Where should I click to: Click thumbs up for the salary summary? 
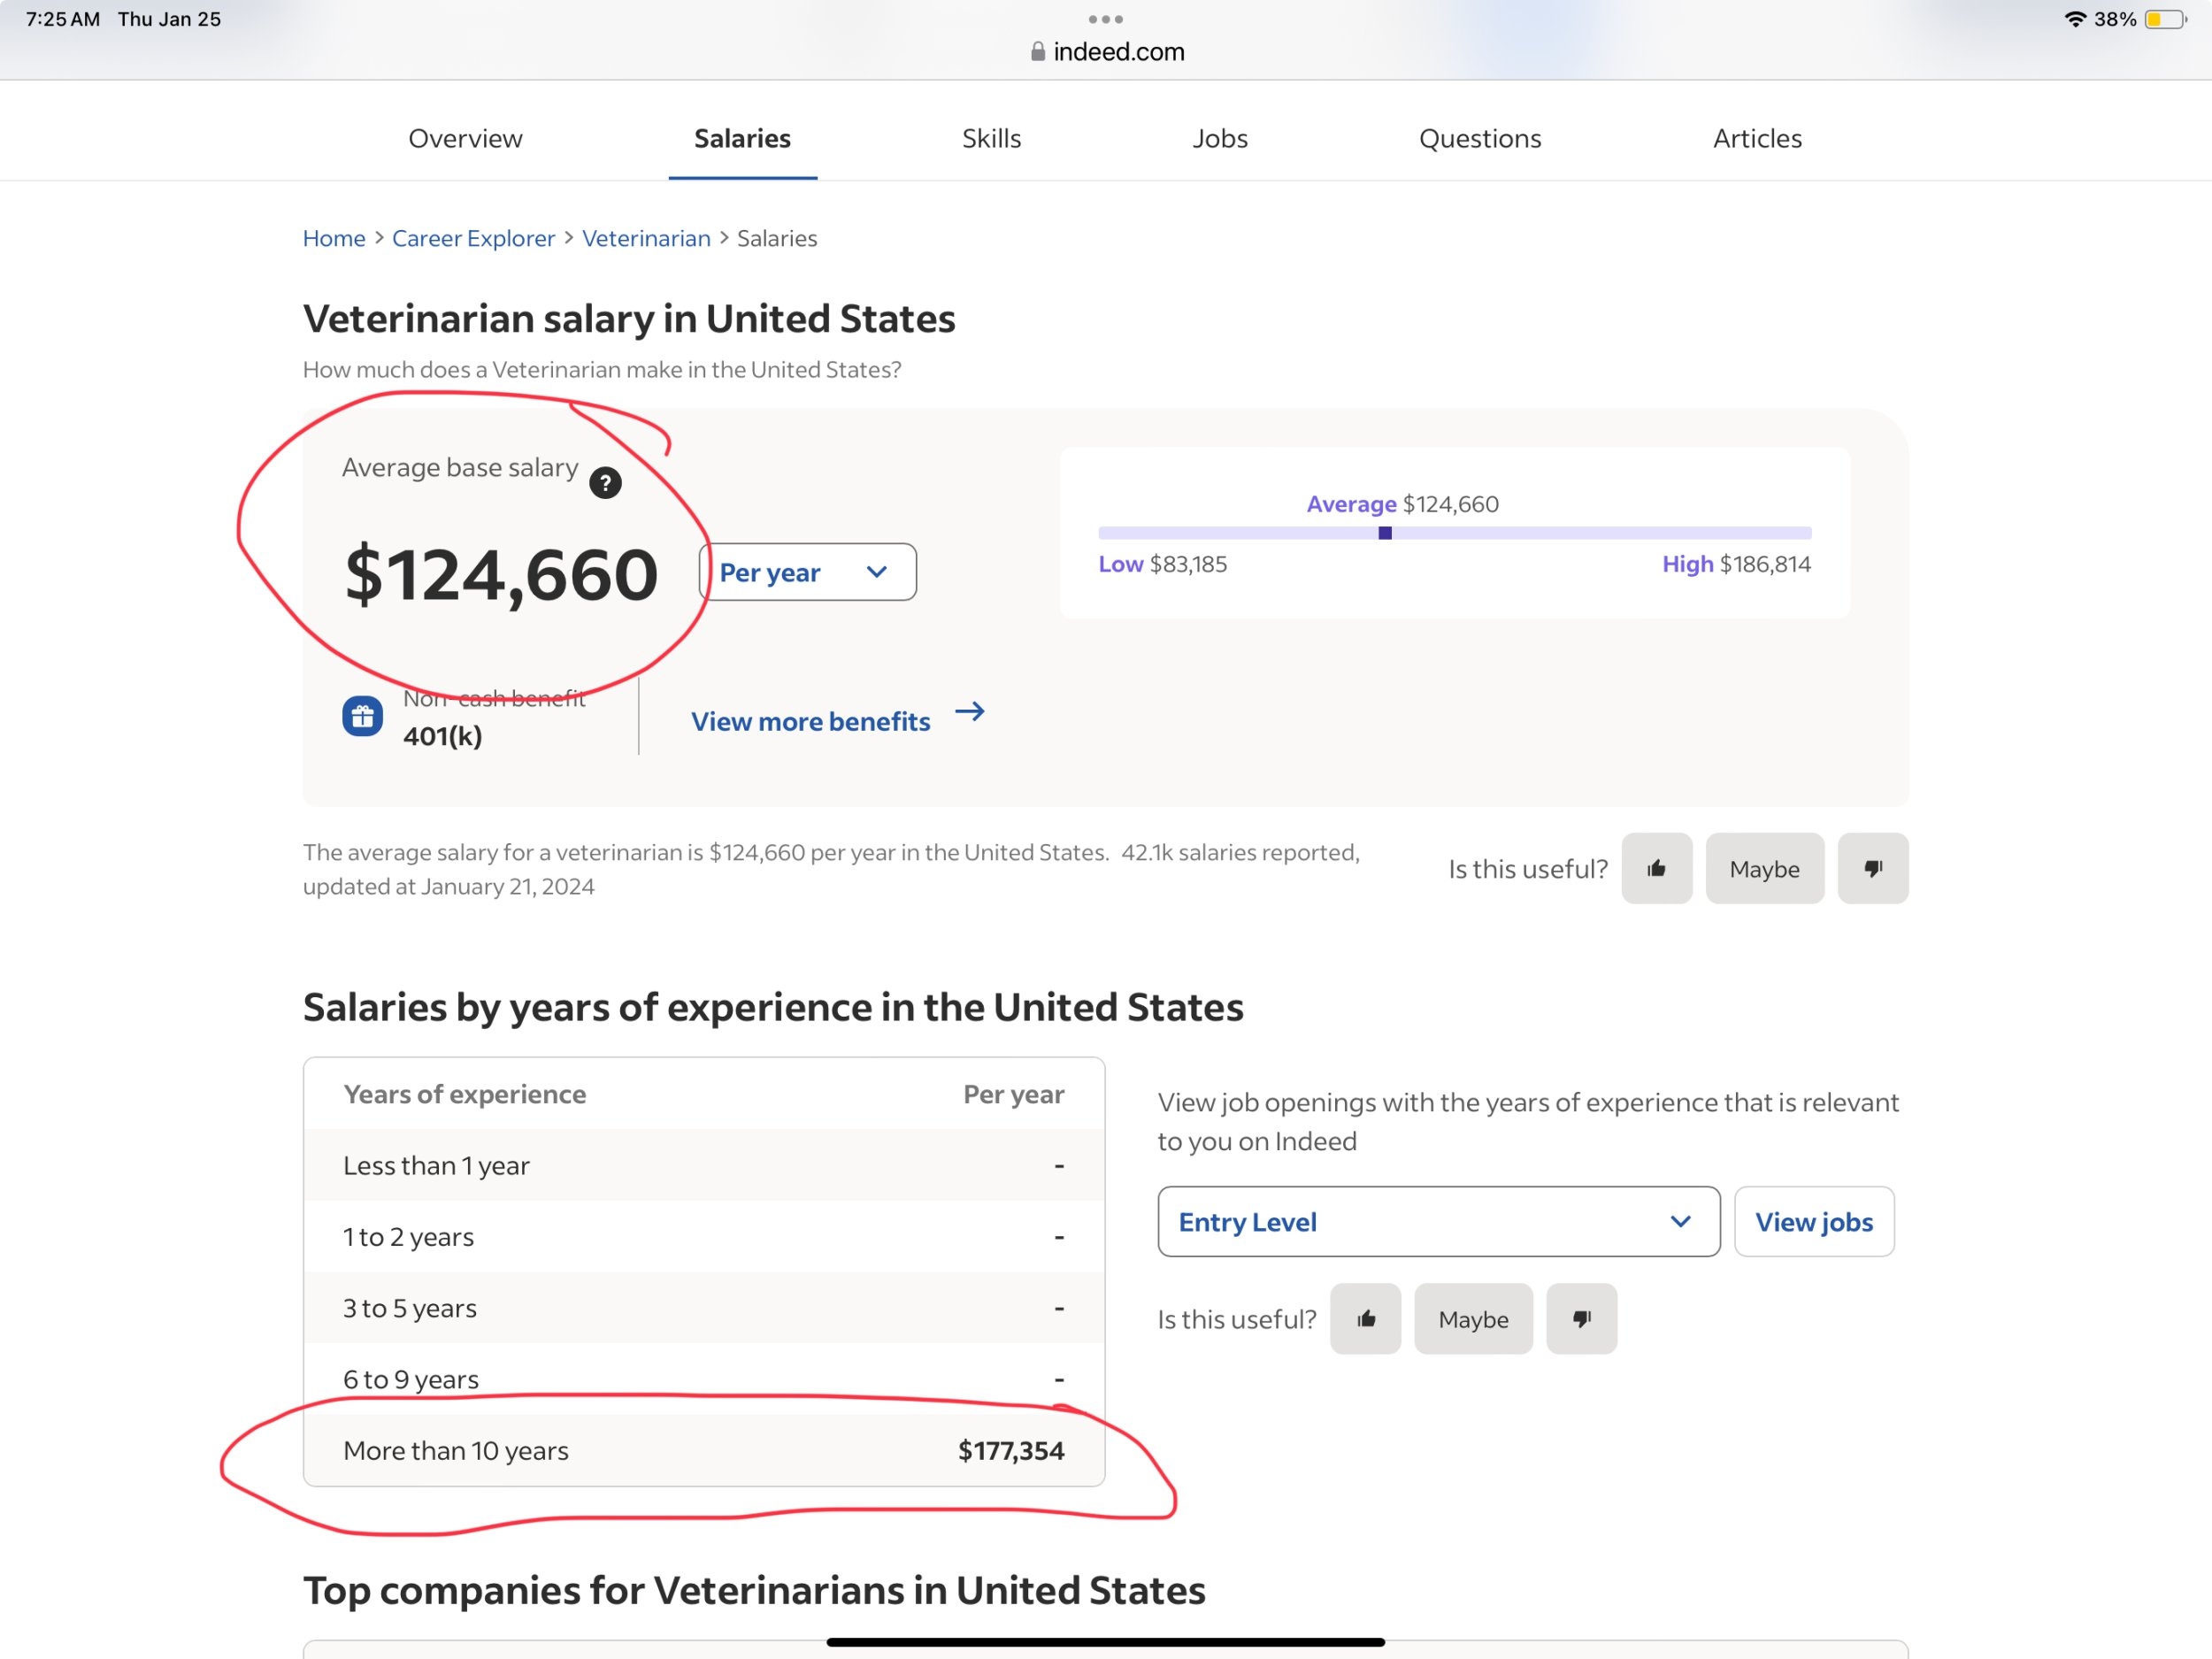1656,868
